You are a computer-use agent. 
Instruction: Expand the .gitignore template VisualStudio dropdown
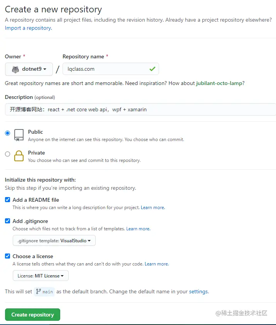click(x=54, y=241)
